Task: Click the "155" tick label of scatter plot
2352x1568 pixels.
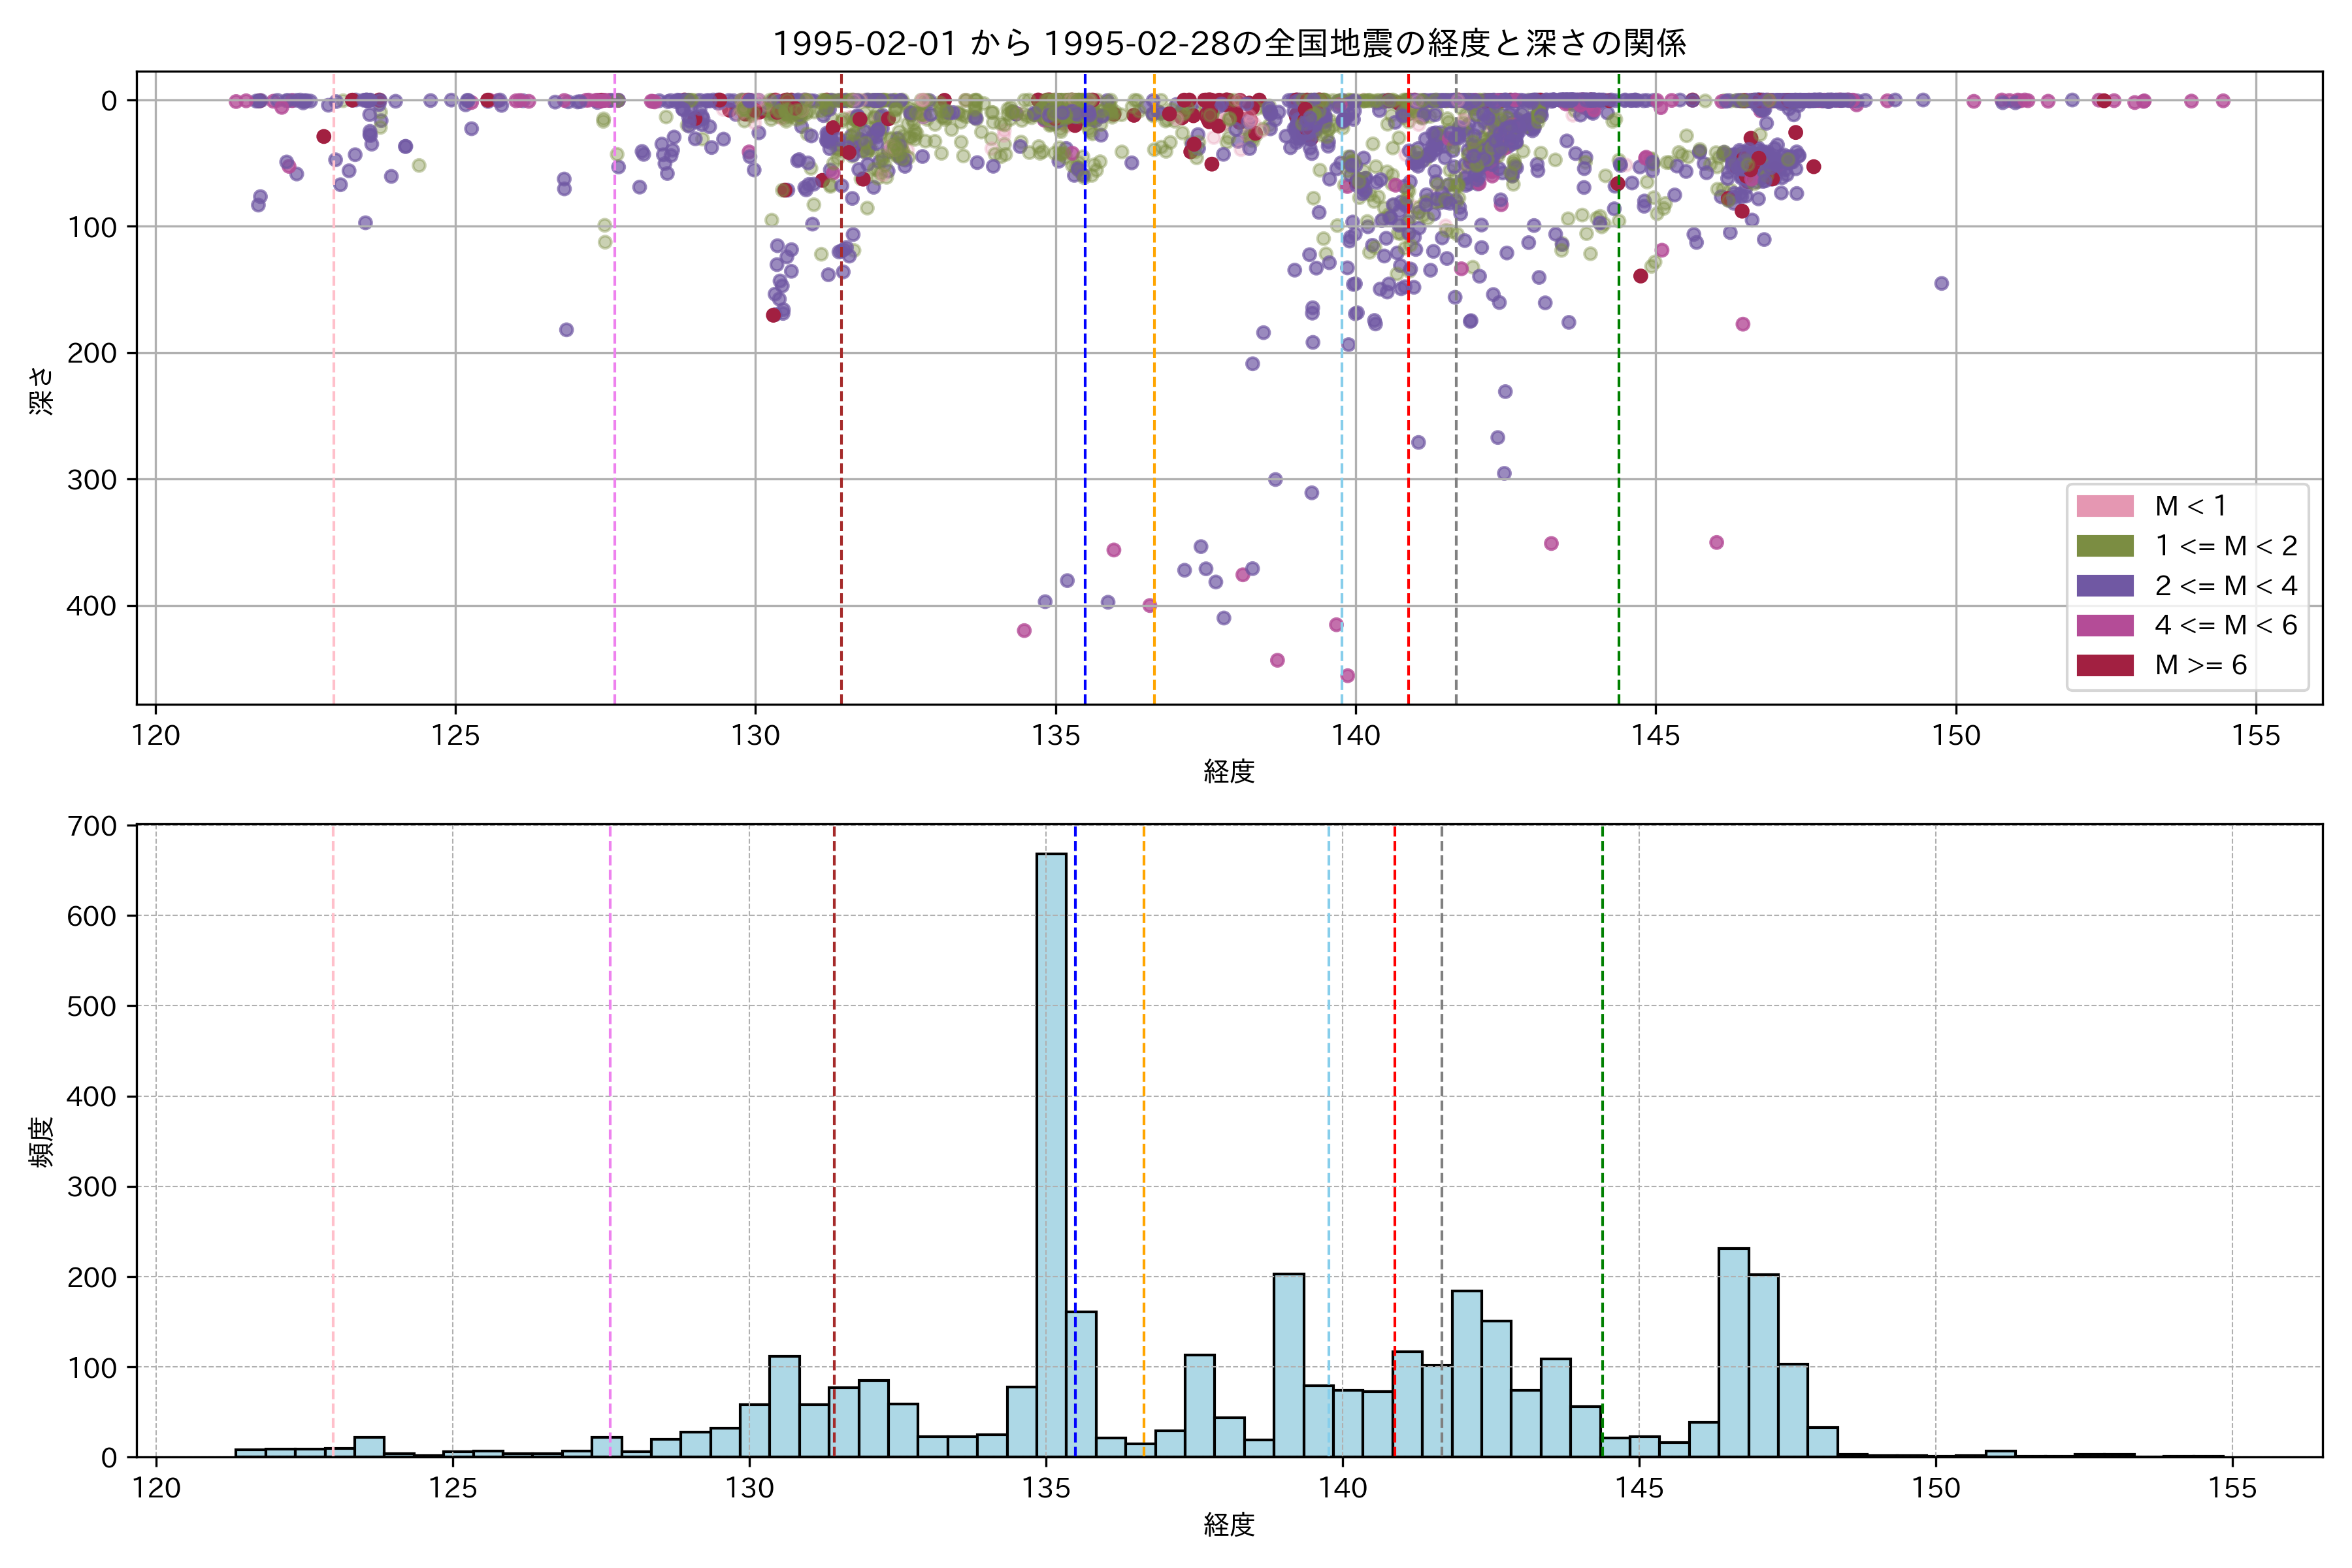Action: click(x=2256, y=736)
